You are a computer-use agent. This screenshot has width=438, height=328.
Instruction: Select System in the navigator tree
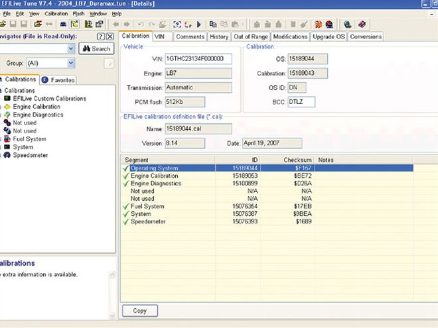[x=23, y=147]
